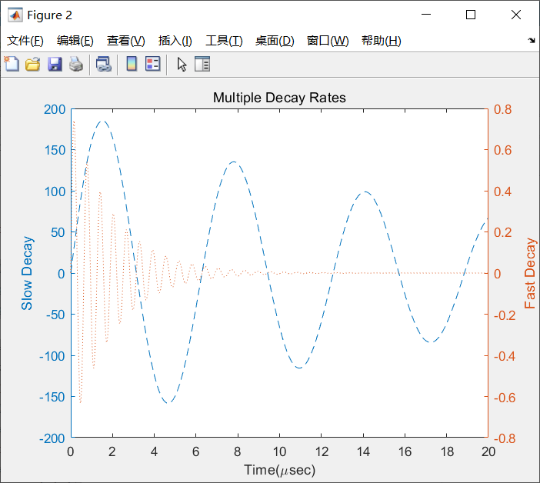Toggle the Edit Plot arrow tool

coord(182,65)
